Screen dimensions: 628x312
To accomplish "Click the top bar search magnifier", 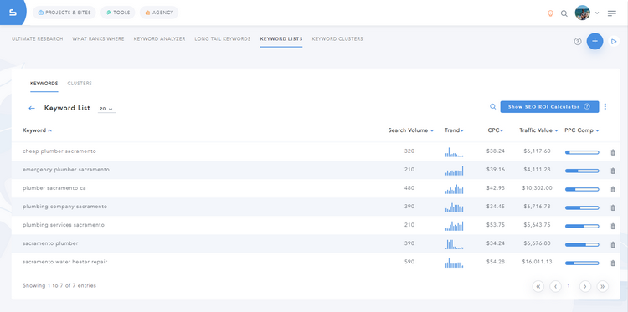I will (x=564, y=13).
